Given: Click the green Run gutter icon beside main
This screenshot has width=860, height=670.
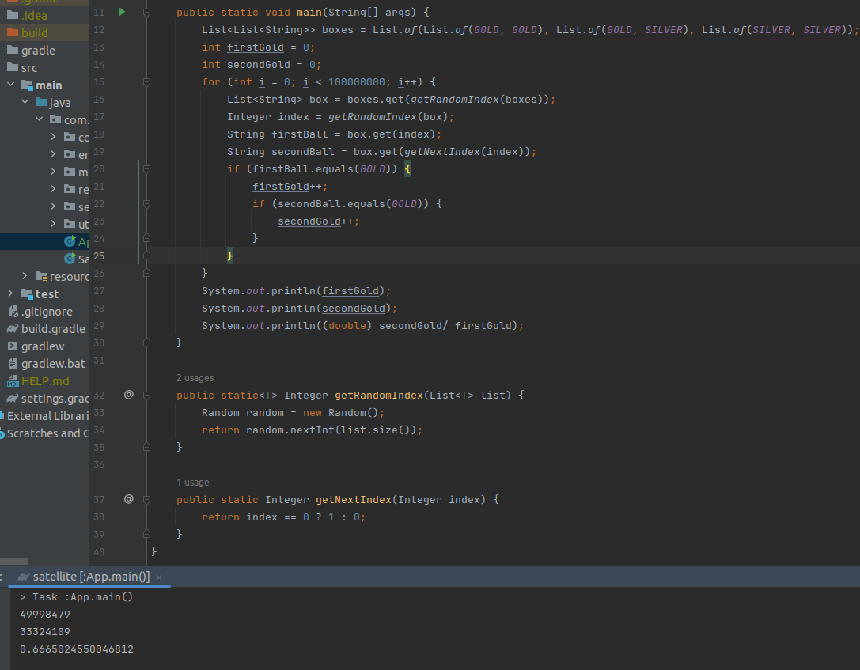Looking at the screenshot, I should click(122, 12).
